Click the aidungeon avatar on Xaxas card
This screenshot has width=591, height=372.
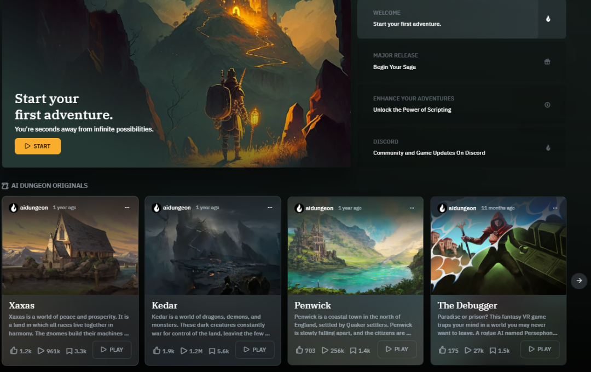pyautogui.click(x=14, y=208)
